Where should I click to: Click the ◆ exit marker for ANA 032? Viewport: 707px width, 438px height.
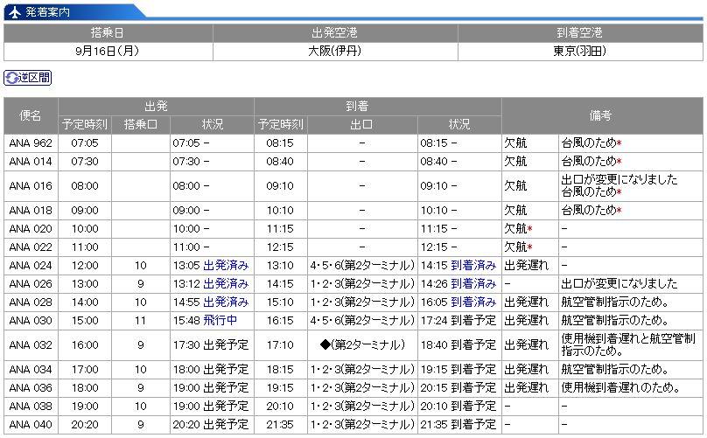pyautogui.click(x=325, y=345)
